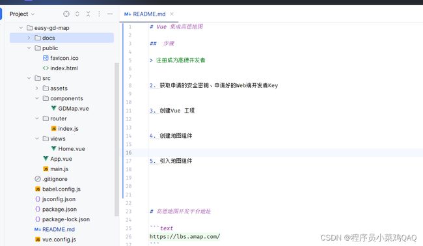
Task: Click the Vue icon next to Home.vue
Action: point(53,148)
